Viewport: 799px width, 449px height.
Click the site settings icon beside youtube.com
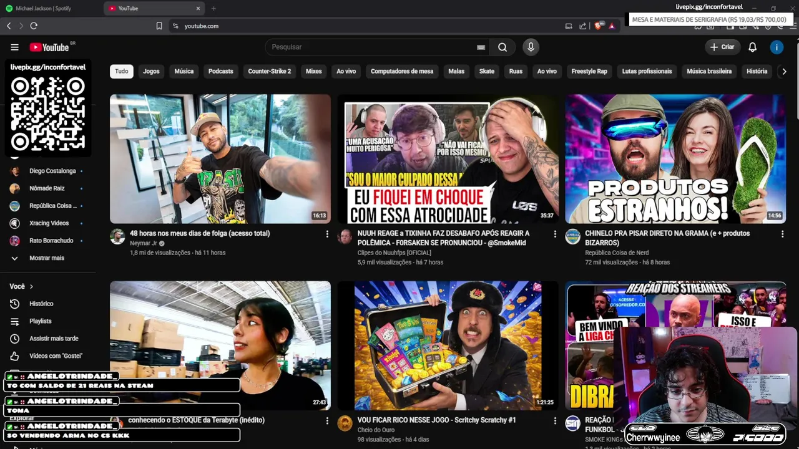pyautogui.click(x=175, y=26)
